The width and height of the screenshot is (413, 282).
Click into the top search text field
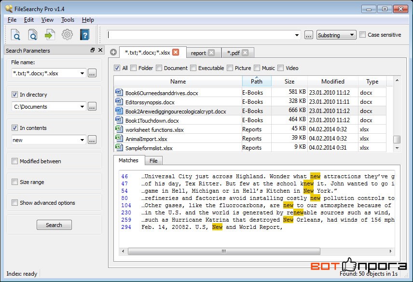pyautogui.click(x=200, y=35)
